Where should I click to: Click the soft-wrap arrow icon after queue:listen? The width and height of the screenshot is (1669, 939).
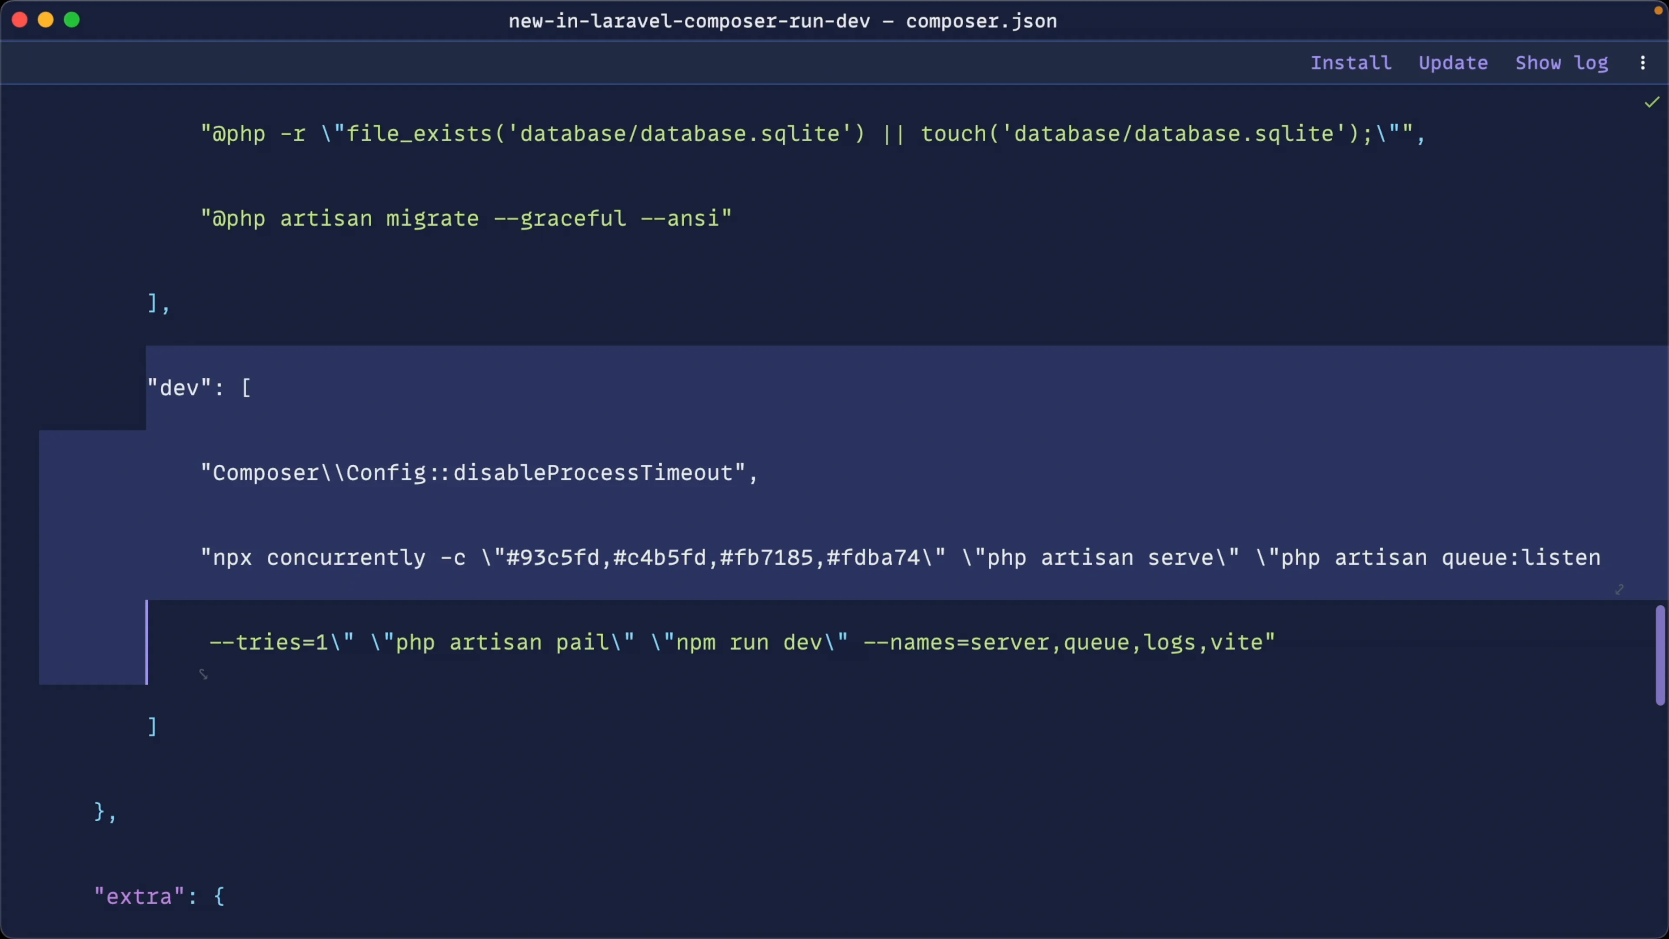(x=1619, y=589)
